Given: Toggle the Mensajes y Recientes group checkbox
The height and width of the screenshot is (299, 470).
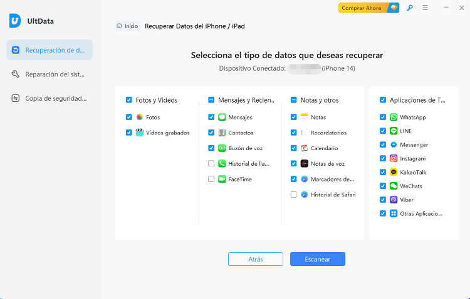Looking at the screenshot, I should pos(212,100).
